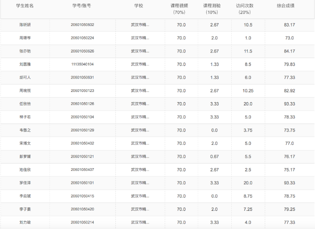Screen dimensions: 315x229
Task: Click the overall score 78.33
Action: coord(289,117)
